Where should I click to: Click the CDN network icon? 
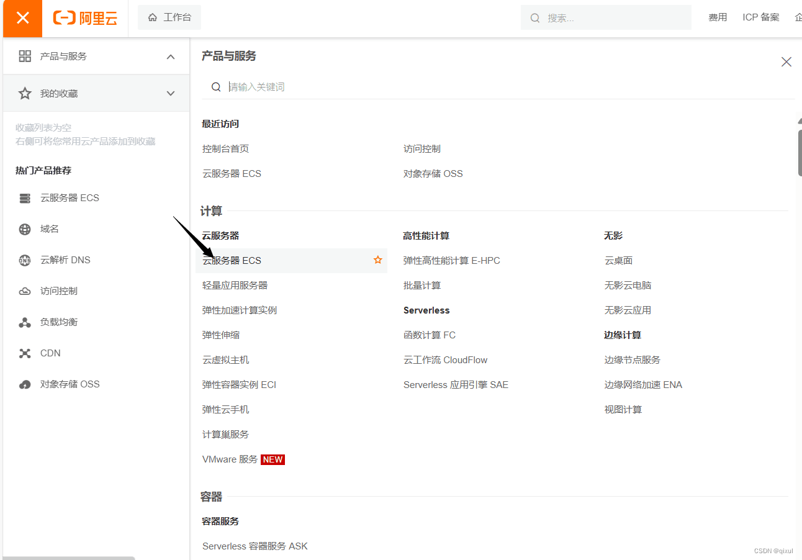(x=25, y=353)
